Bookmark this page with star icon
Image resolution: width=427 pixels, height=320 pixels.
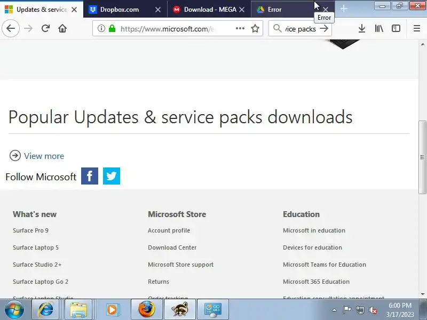(x=255, y=28)
